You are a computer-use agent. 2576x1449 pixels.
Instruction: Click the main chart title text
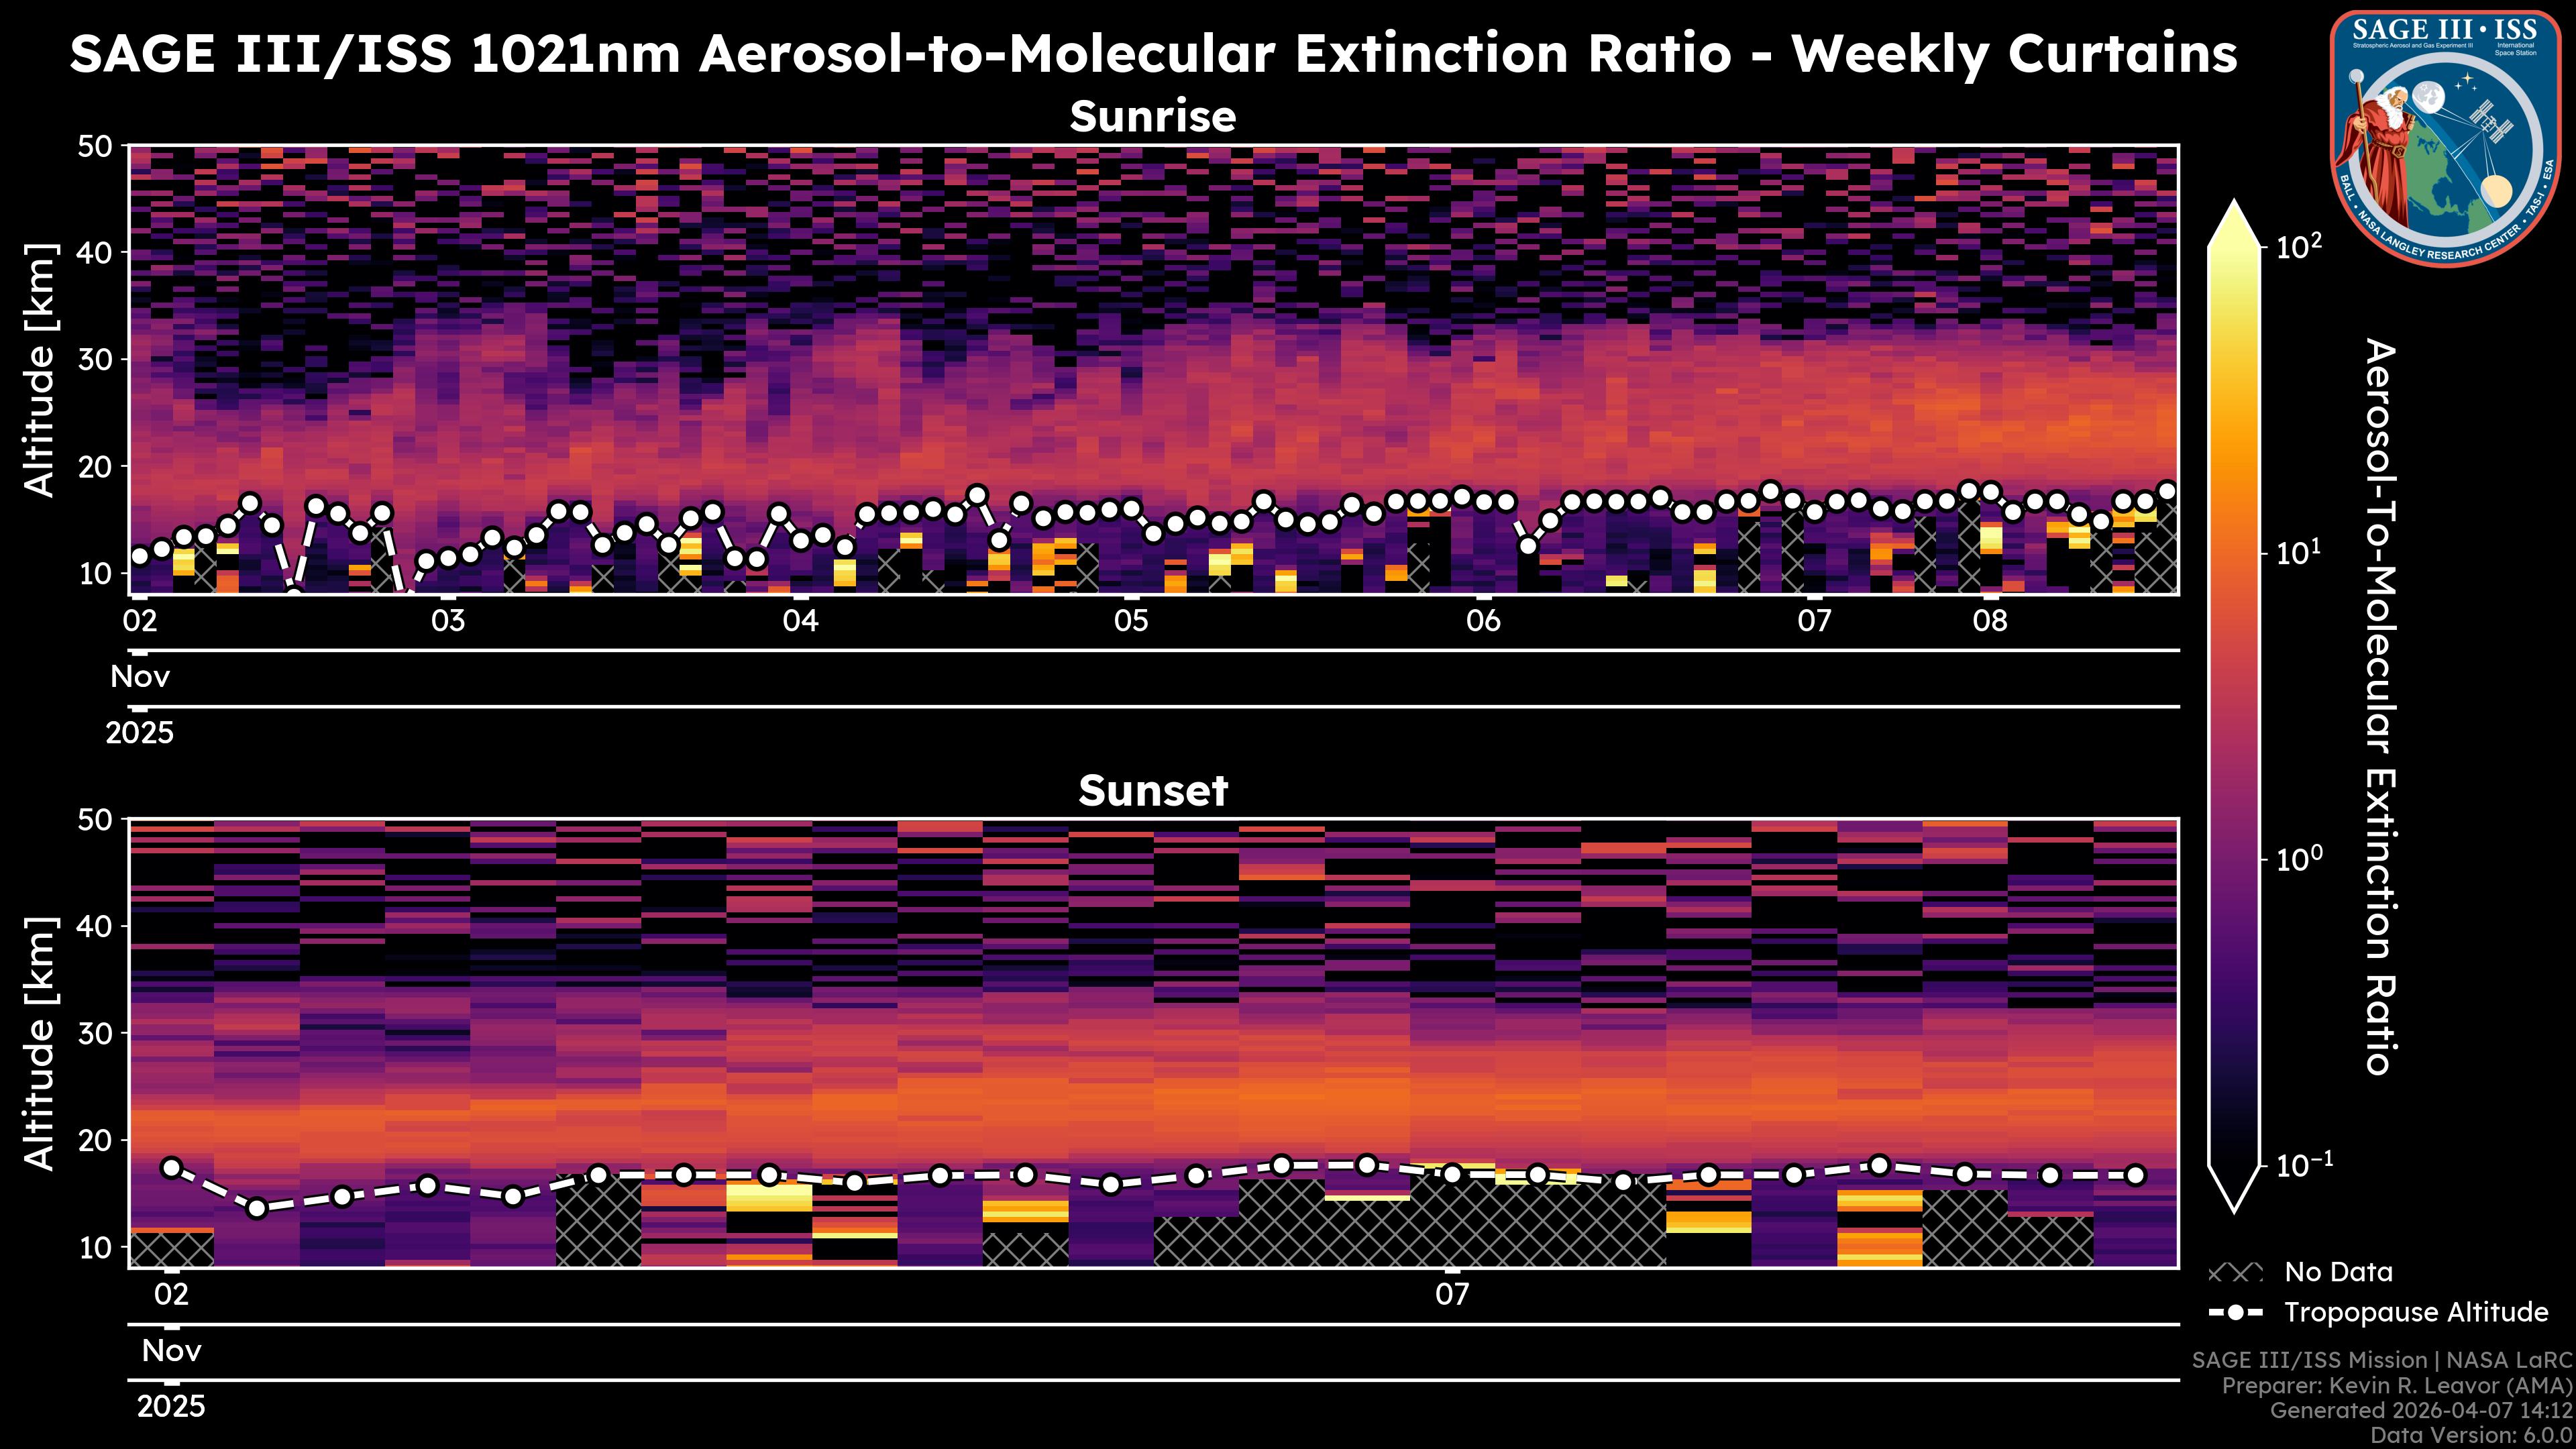coord(1152,54)
